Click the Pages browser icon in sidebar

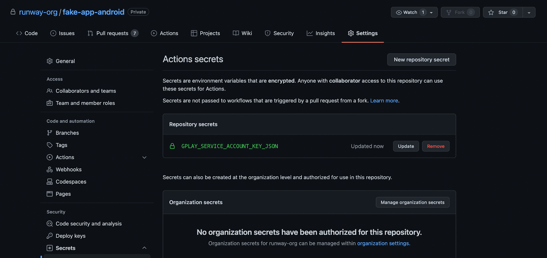point(50,194)
